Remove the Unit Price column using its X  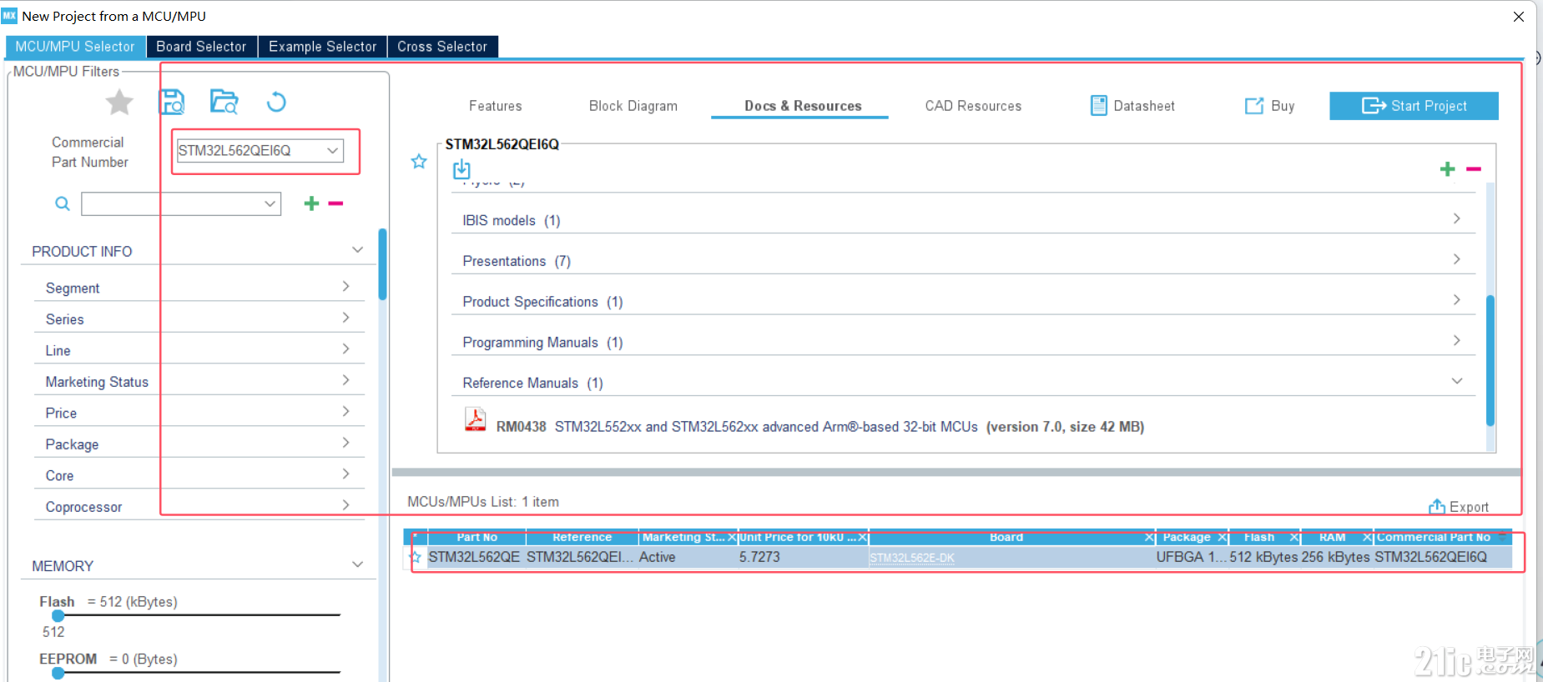863,538
